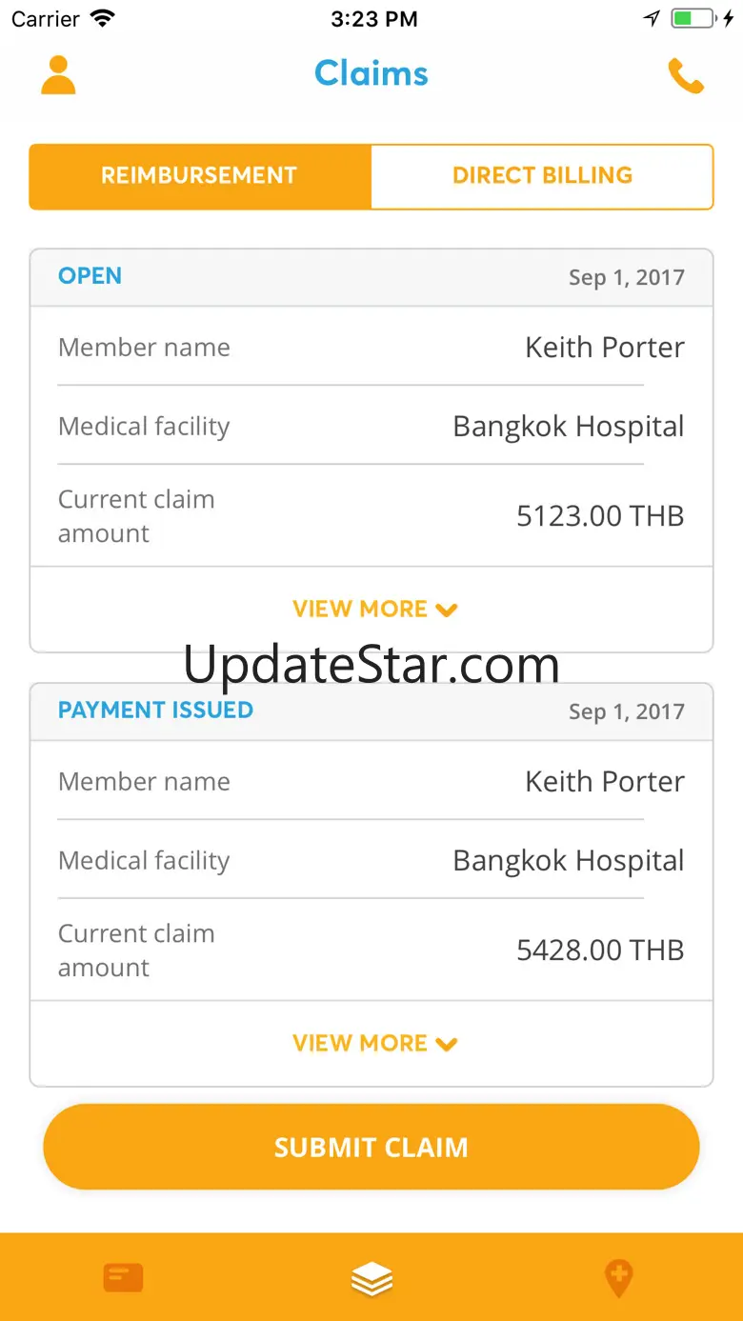Expand View More on the OPEN claim
Screen dimensions: 743x1321
pos(374,610)
